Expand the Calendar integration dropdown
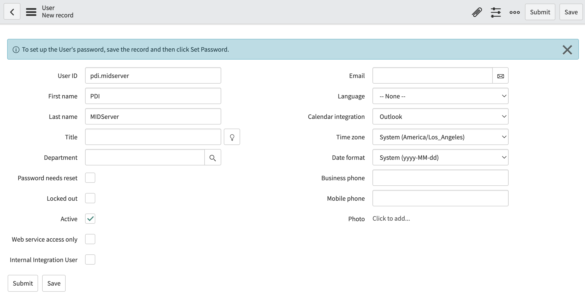585x293 pixels. click(440, 117)
